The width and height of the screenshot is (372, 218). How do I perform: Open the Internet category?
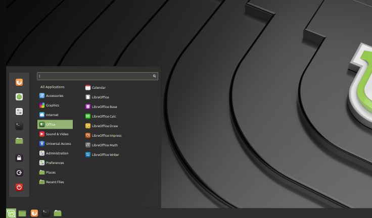point(55,115)
